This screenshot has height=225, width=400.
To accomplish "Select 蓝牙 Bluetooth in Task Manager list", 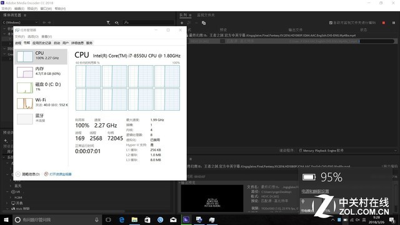I will [x=41, y=119].
